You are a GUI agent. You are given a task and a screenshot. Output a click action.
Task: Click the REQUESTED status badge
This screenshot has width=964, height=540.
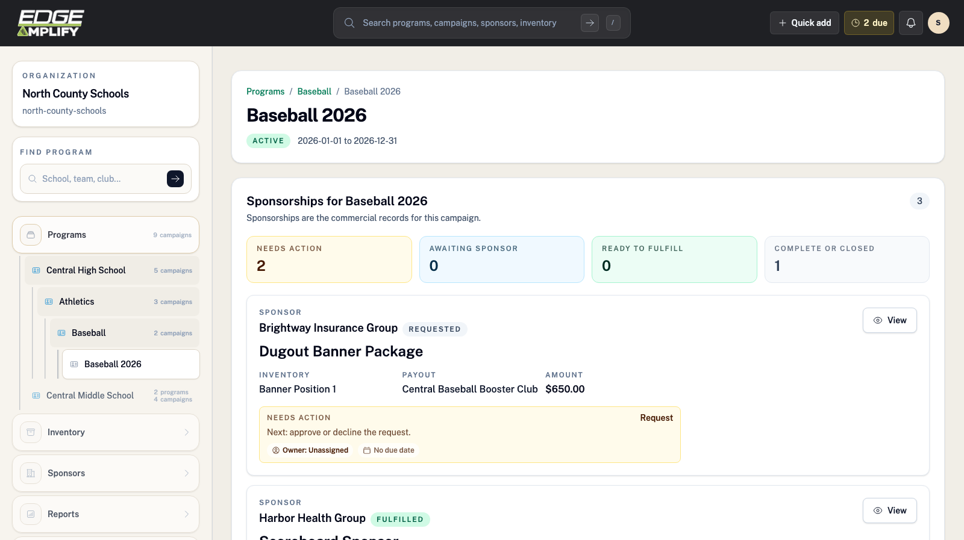point(434,329)
